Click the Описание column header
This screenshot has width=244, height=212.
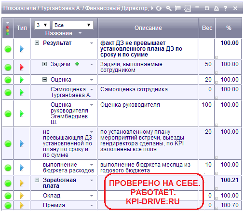pyautogui.click(x=148, y=28)
